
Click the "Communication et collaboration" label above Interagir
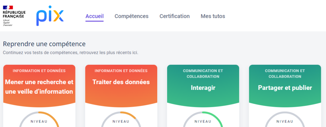[203, 73]
